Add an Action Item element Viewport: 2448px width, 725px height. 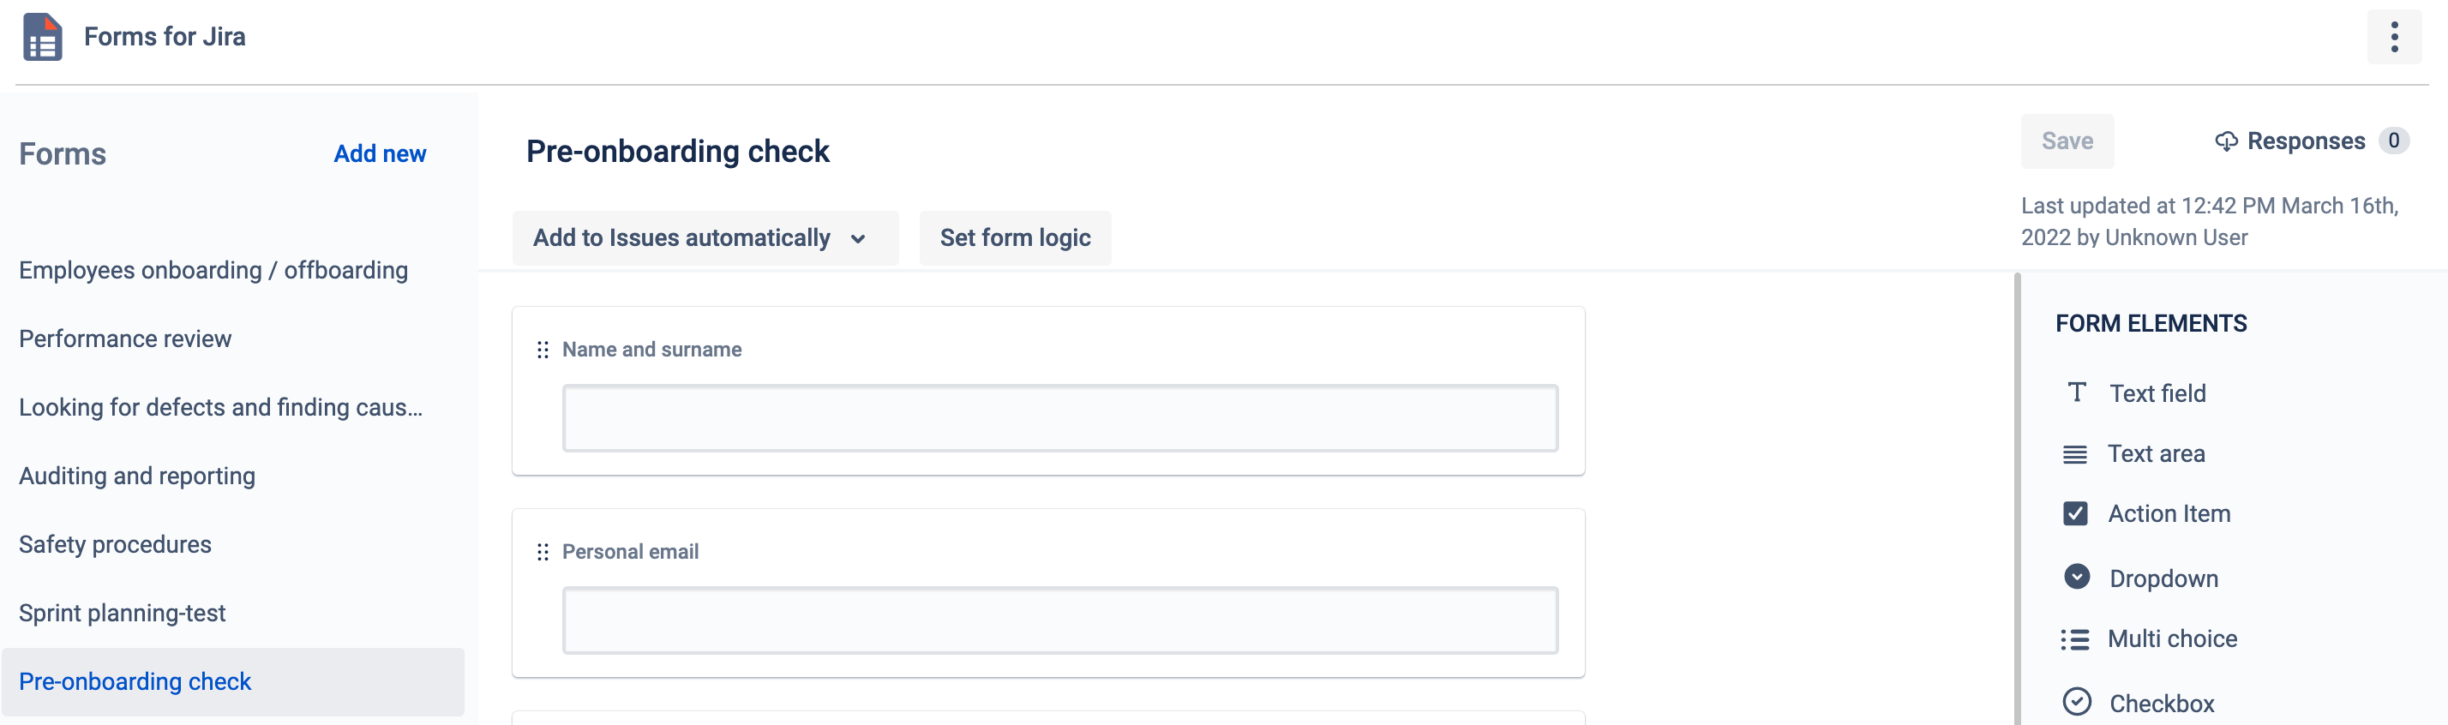(x=2169, y=513)
